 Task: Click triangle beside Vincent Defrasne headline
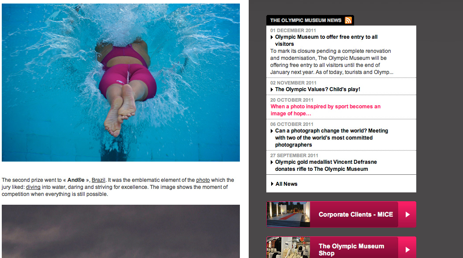pos(272,162)
